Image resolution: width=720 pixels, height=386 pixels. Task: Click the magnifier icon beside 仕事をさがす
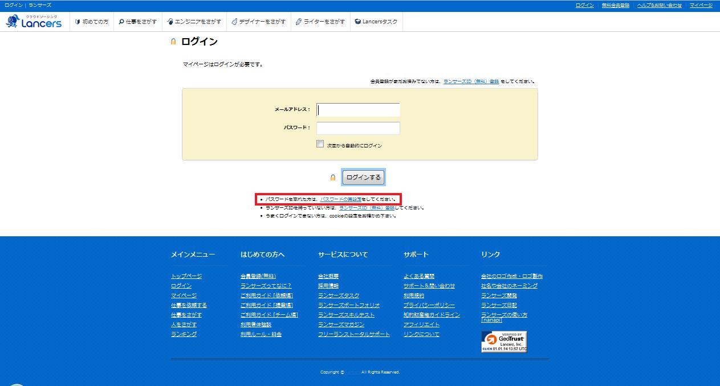coord(121,22)
